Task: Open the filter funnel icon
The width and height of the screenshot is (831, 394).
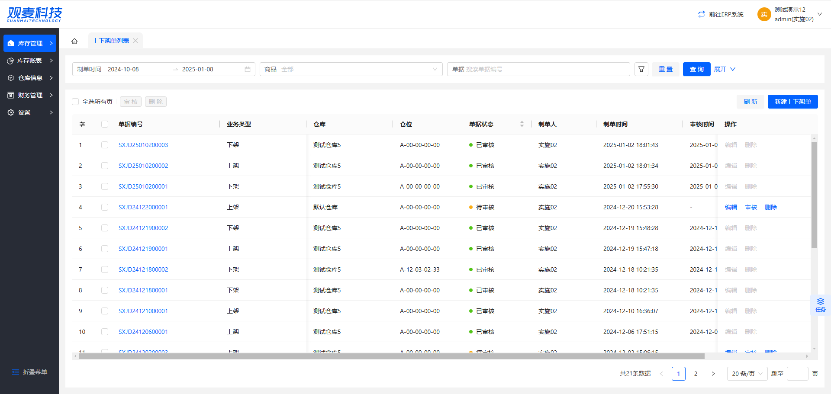Action: tap(641, 69)
